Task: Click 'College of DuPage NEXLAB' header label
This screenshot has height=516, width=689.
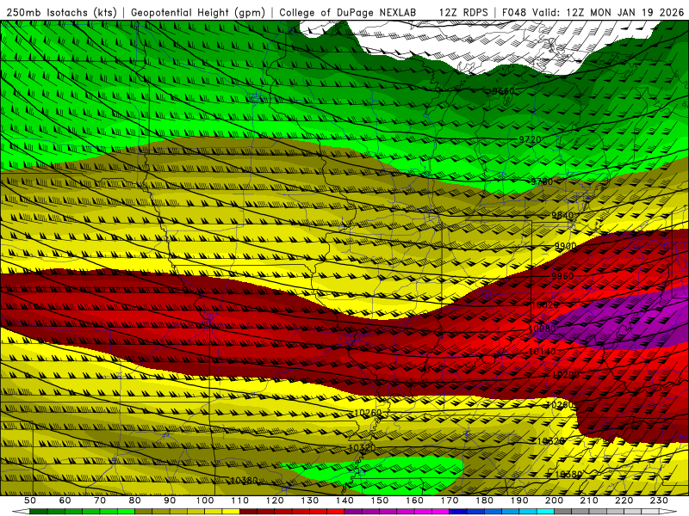Action: pos(348,12)
